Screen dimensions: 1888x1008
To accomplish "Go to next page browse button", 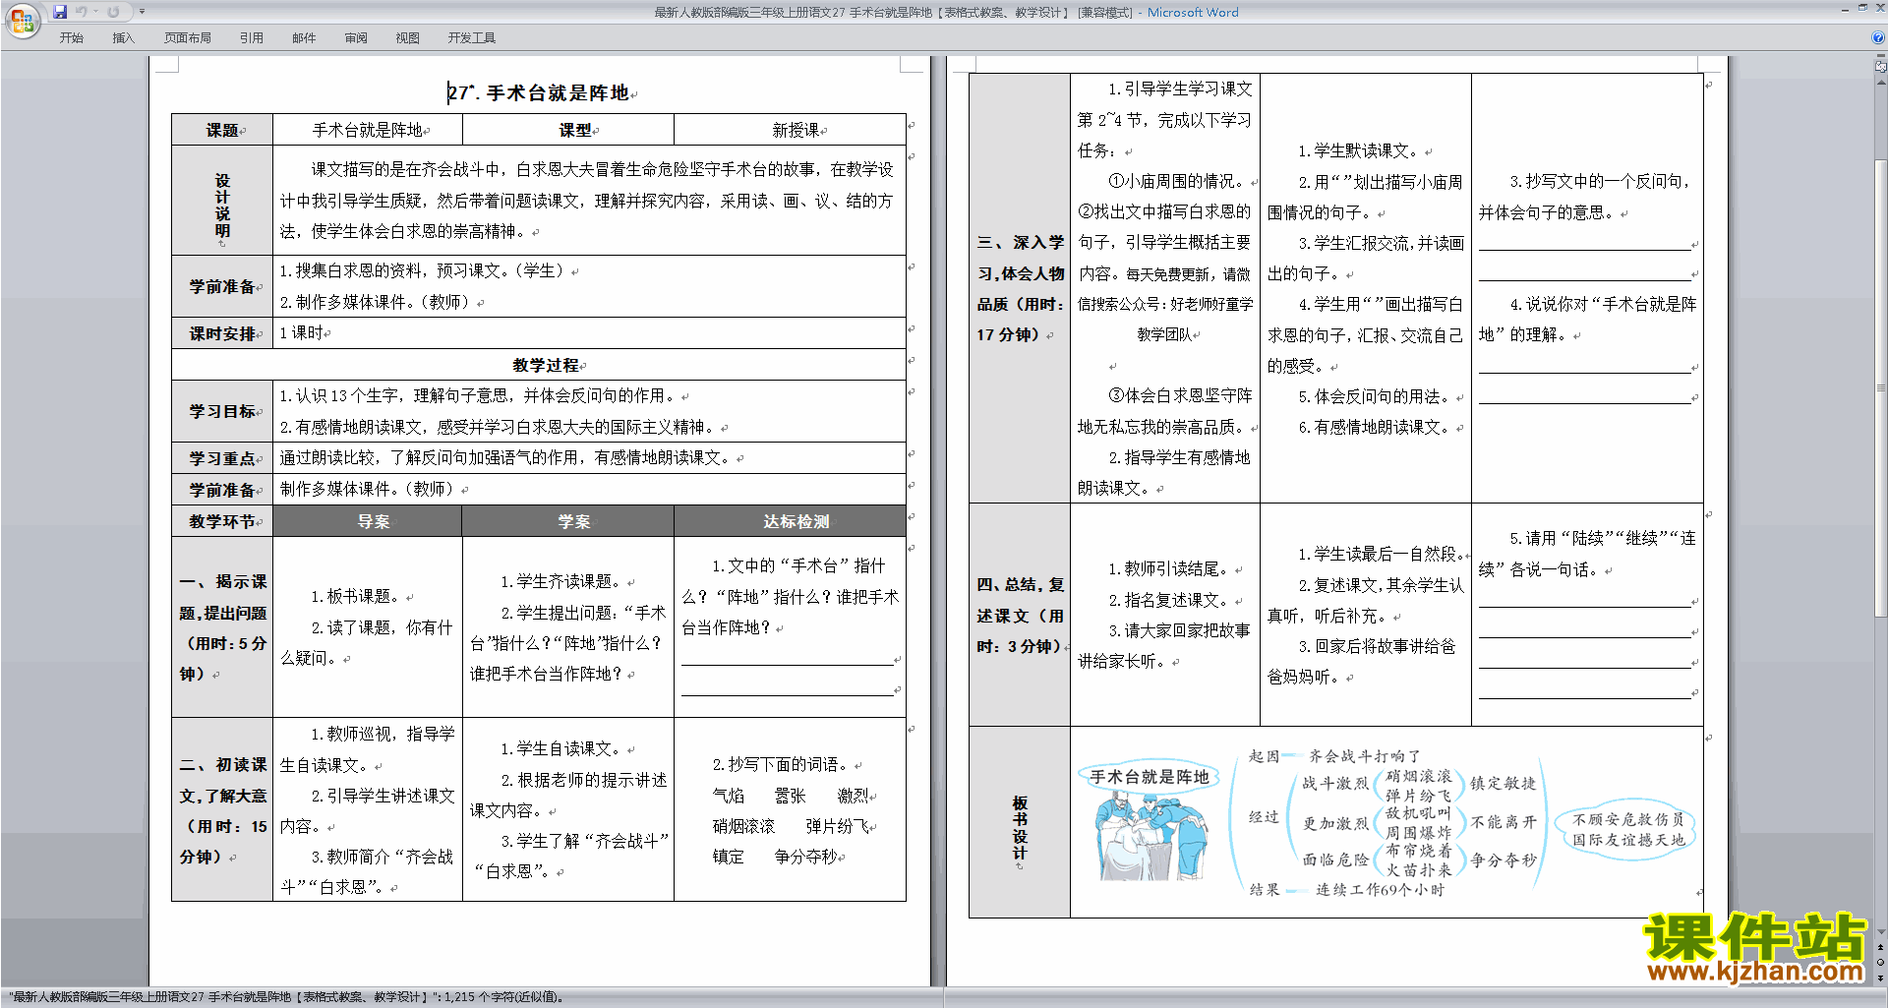I will click(1880, 978).
